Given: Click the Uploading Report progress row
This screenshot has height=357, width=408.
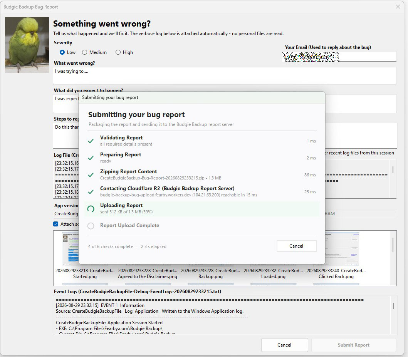Looking at the screenshot, I should 202,208.
